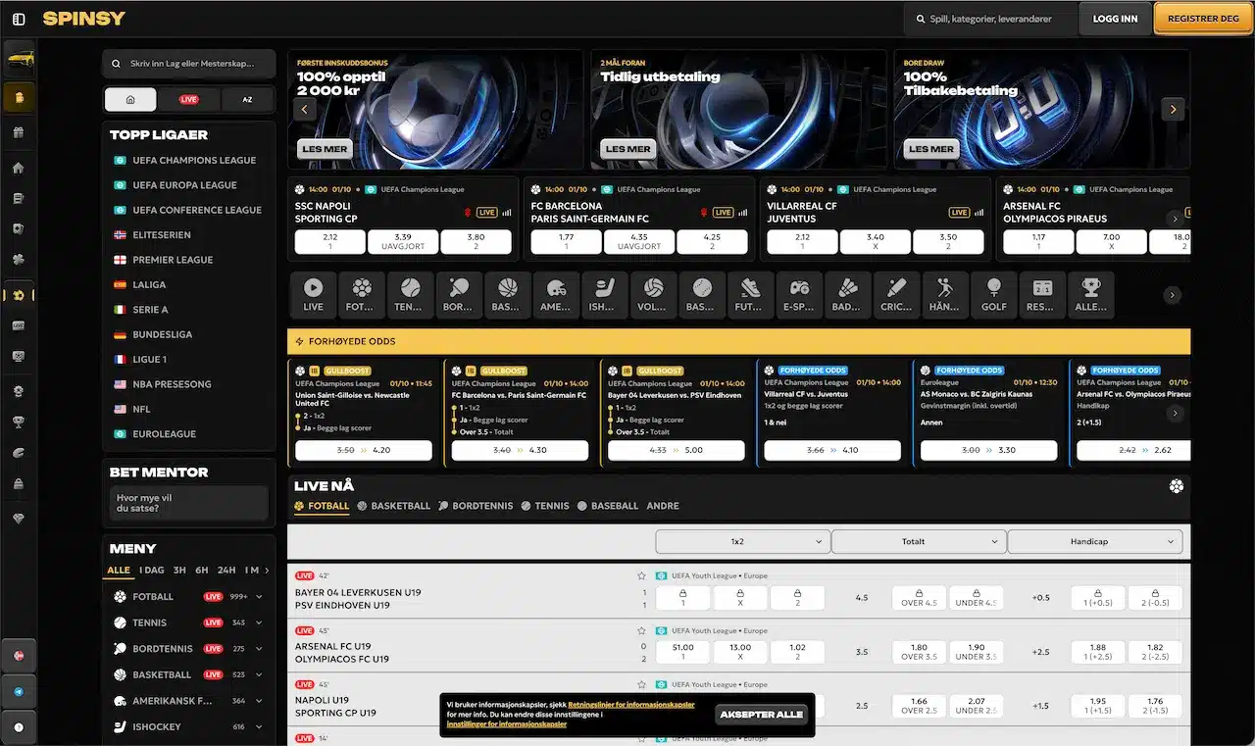The width and height of the screenshot is (1255, 746).
Task: Click the Registrer Deg button
Action: click(1203, 19)
